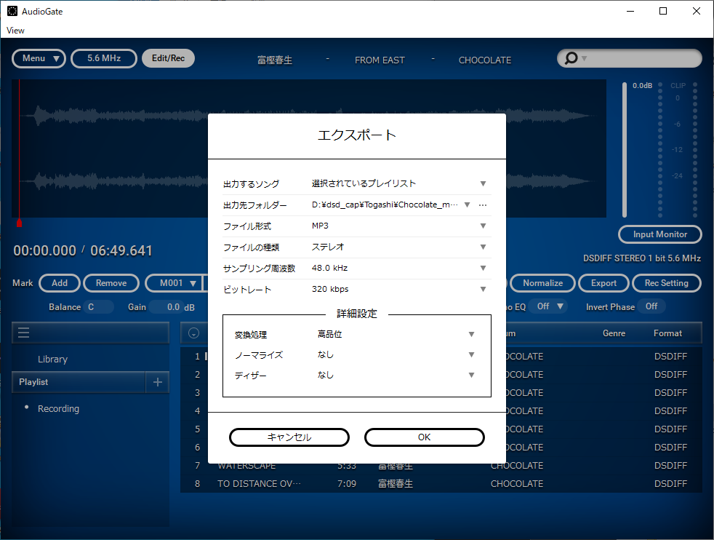The height and width of the screenshot is (540, 714).
Task: Close the AudioGate window
Action: [697, 11]
